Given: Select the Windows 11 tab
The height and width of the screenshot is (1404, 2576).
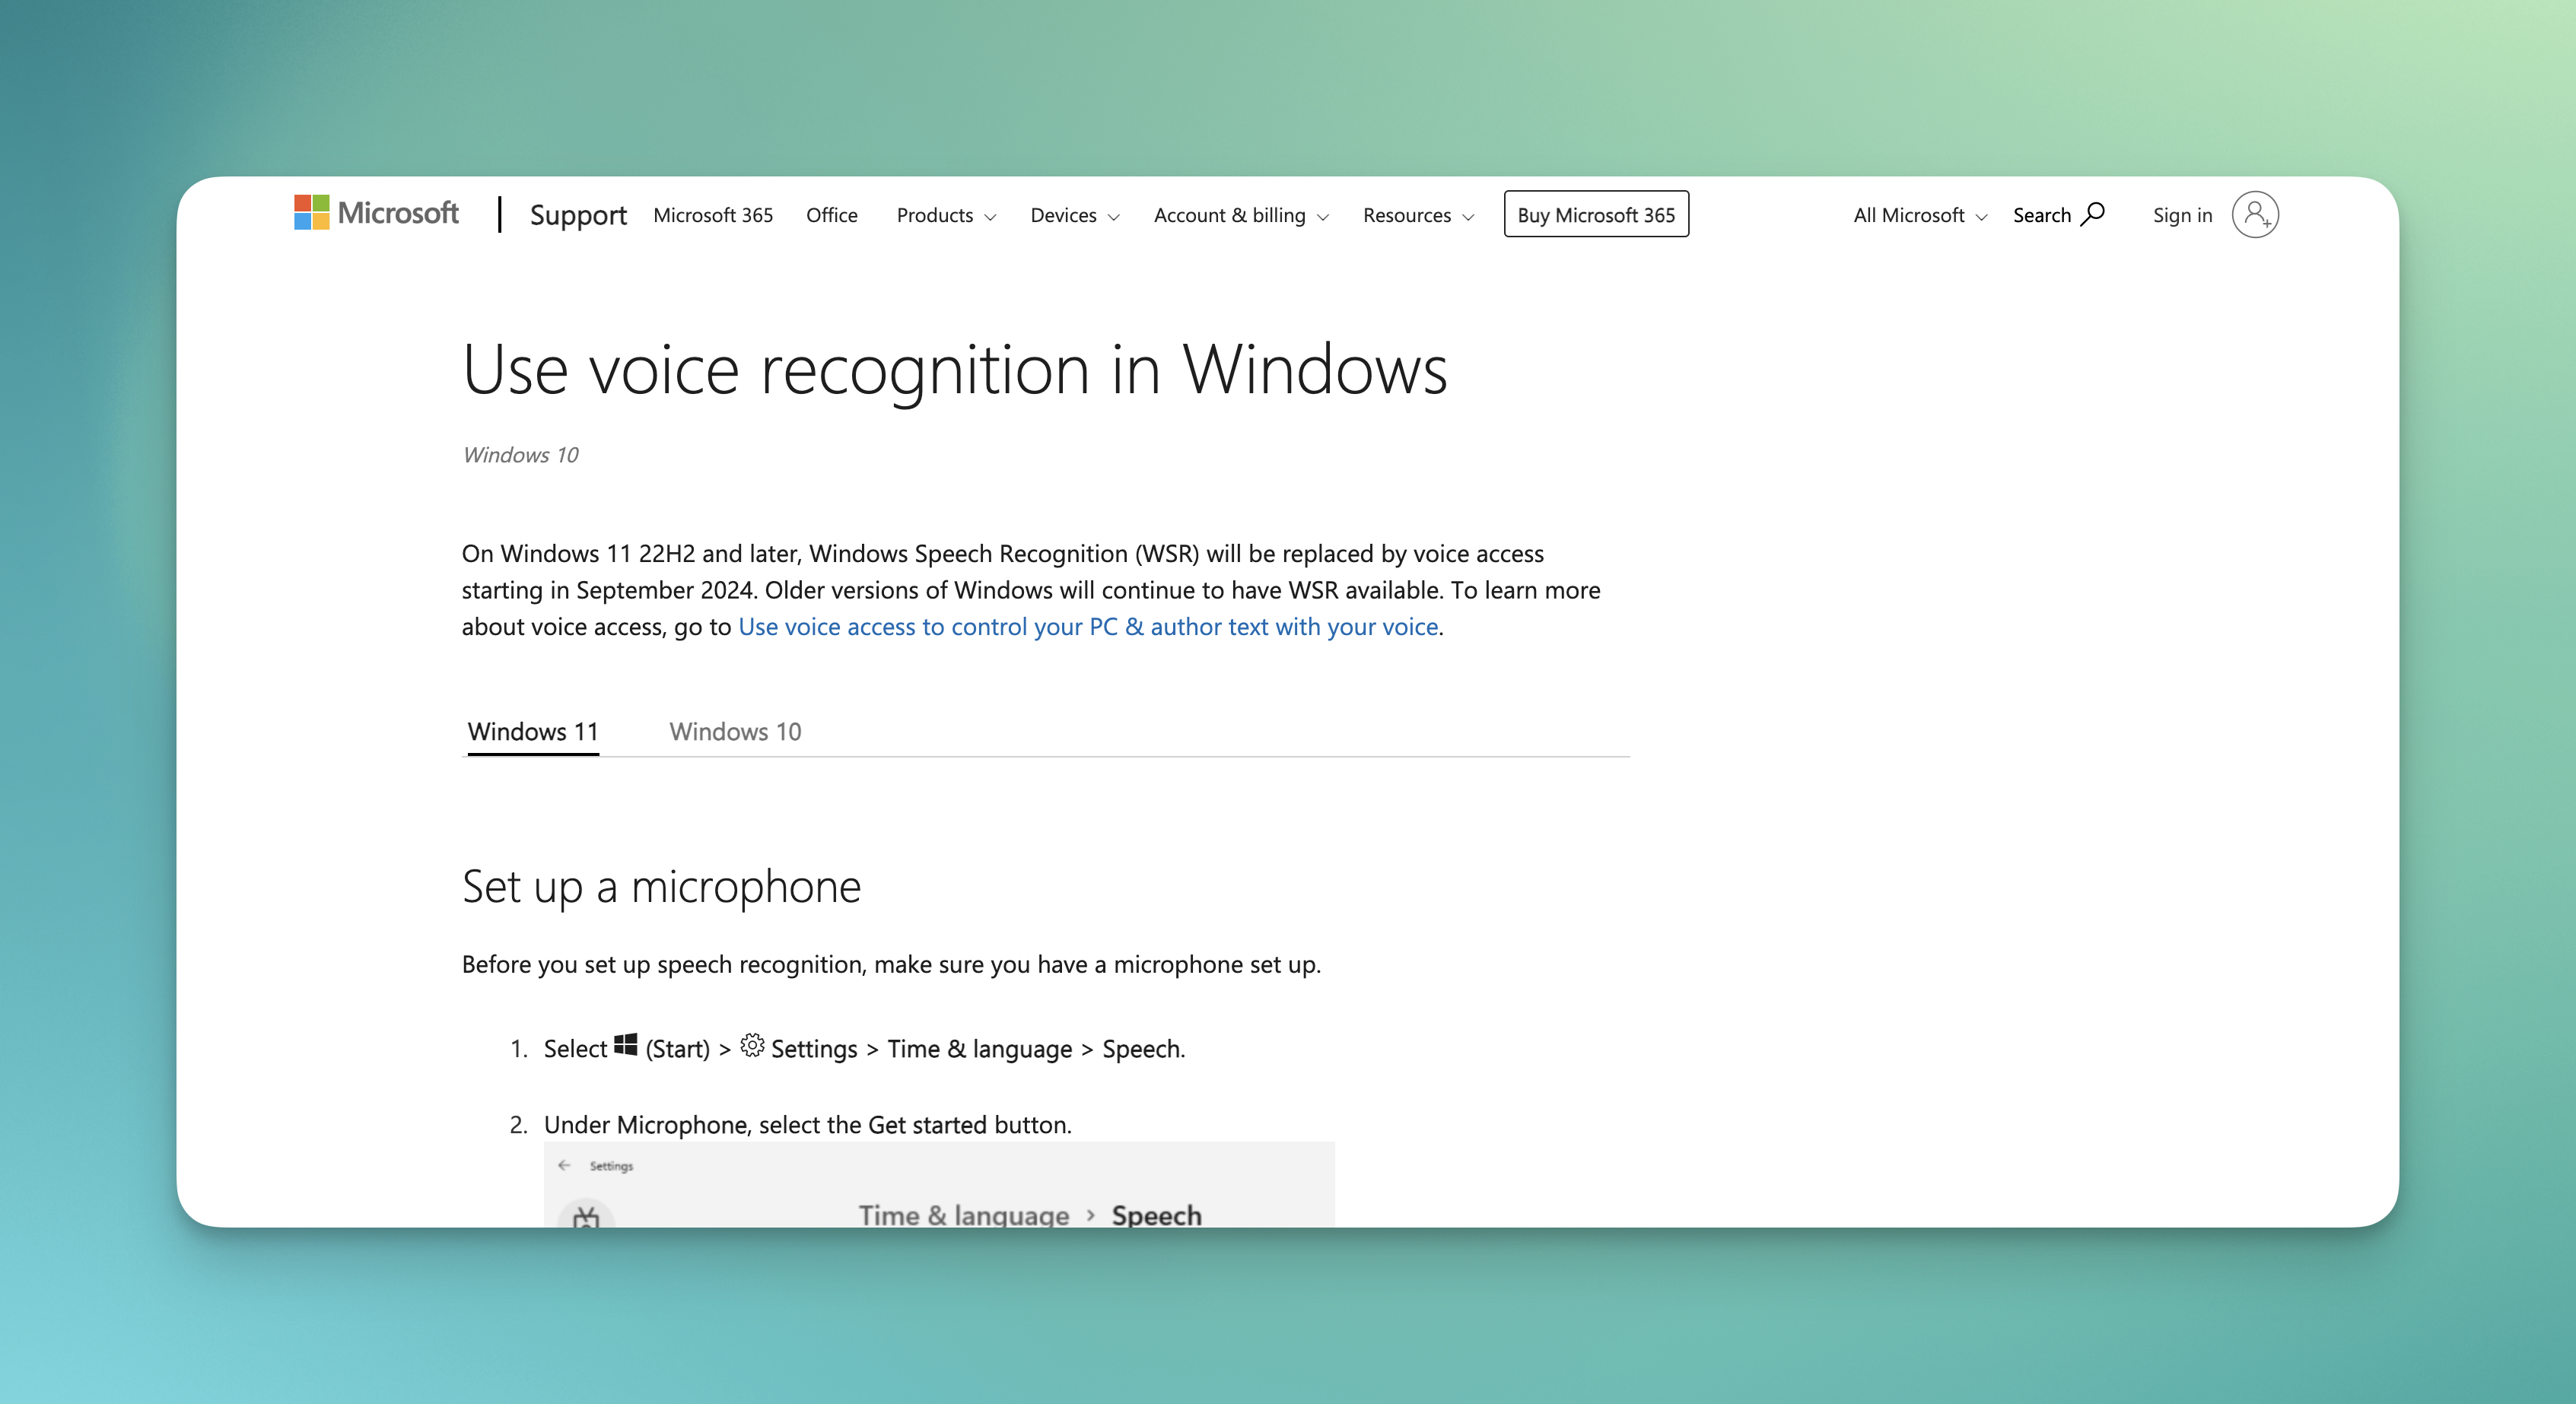Looking at the screenshot, I should (533, 732).
